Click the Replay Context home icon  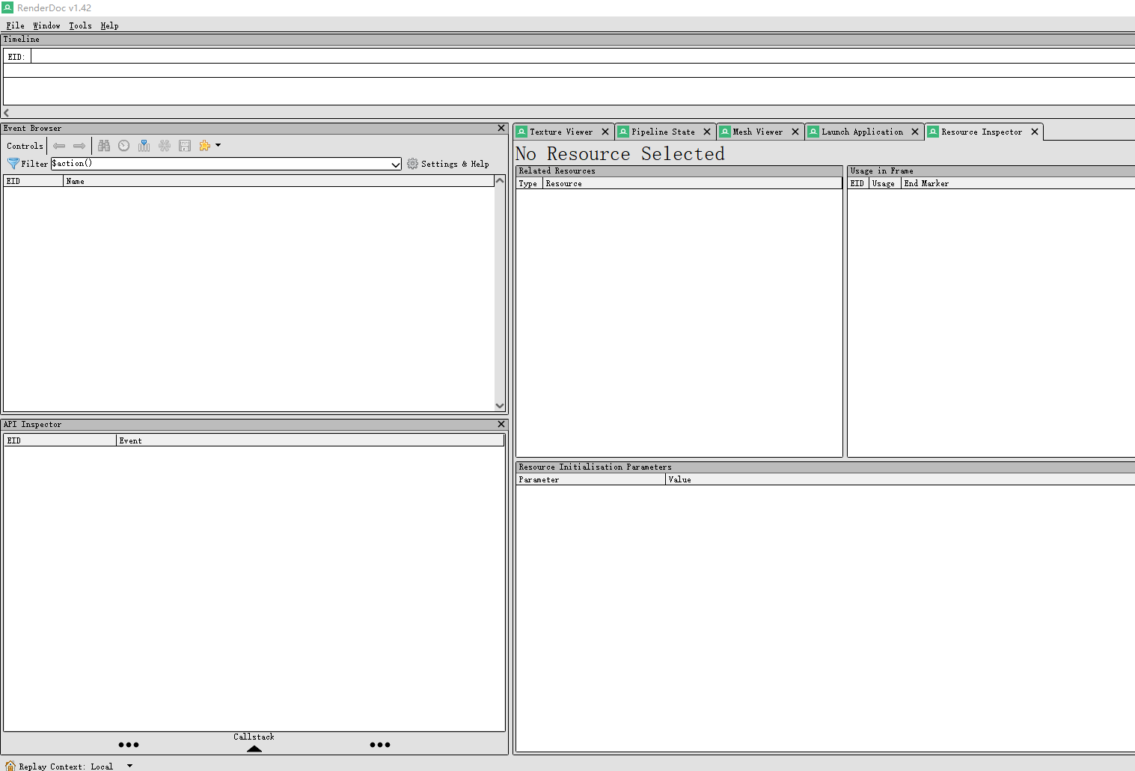point(11,766)
